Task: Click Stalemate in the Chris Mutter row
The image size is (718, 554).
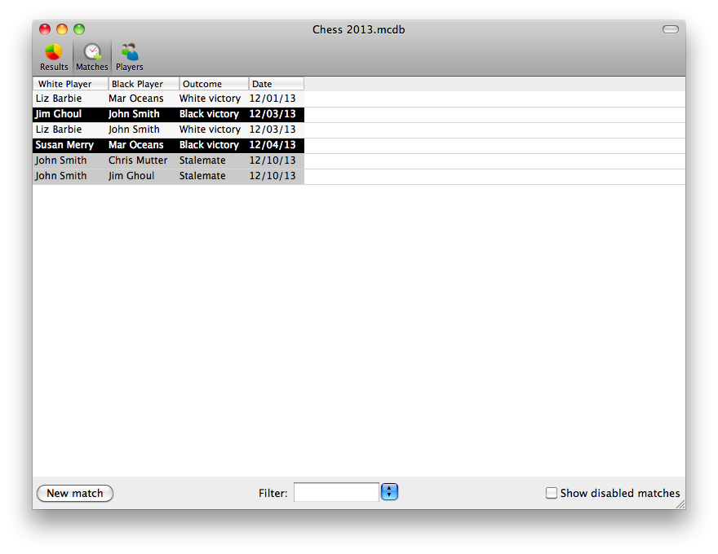Action: [x=202, y=160]
